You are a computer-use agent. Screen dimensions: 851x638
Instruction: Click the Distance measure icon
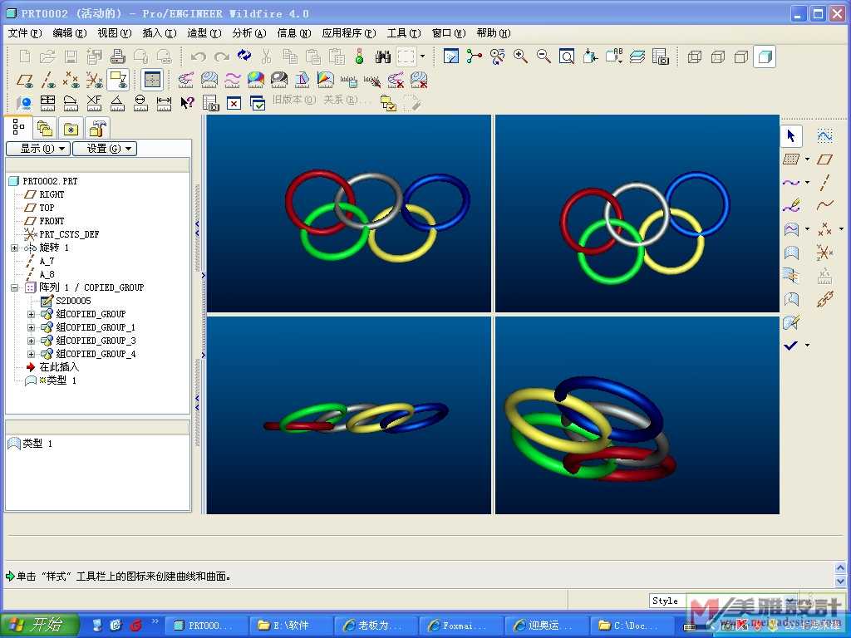[164, 102]
